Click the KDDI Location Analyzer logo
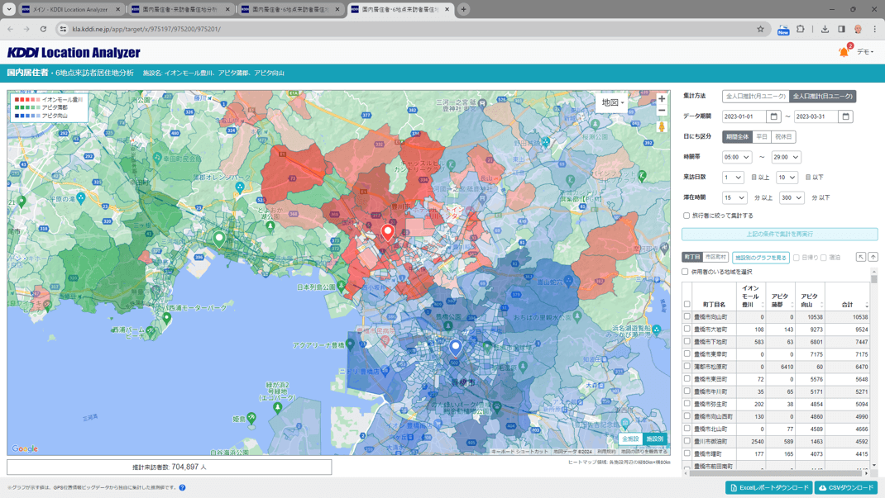The width and height of the screenshot is (885, 498). click(x=74, y=52)
